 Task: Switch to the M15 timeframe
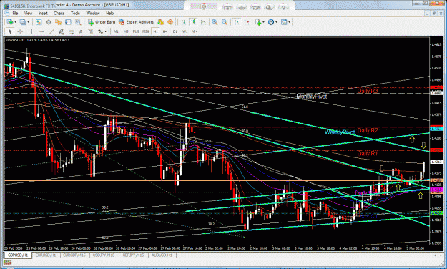(136, 31)
